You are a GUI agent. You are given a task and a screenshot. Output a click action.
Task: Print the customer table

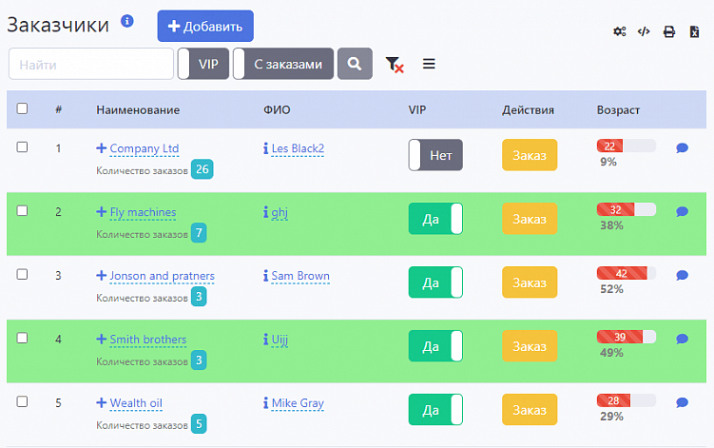click(669, 31)
